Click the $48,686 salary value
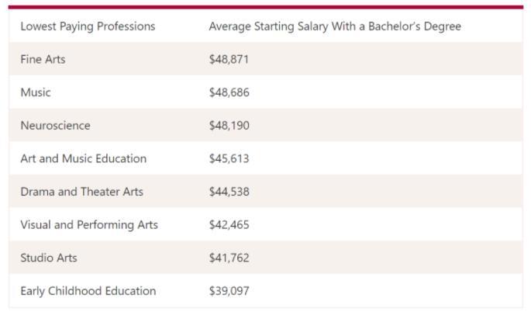 tap(229, 92)
